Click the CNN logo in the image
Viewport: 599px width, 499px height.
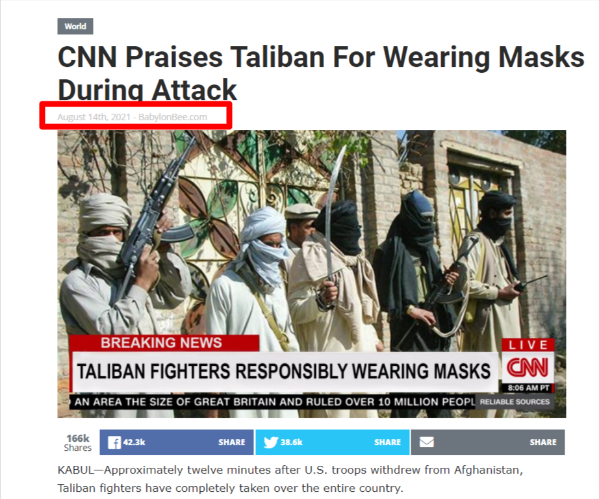coord(528,367)
